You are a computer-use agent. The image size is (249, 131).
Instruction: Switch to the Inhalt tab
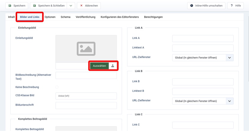tap(11, 17)
